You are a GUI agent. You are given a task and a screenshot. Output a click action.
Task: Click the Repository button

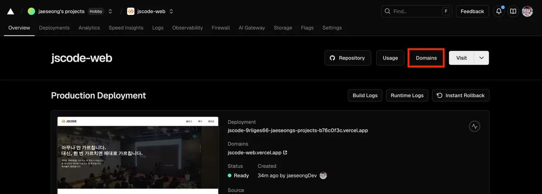348,58
